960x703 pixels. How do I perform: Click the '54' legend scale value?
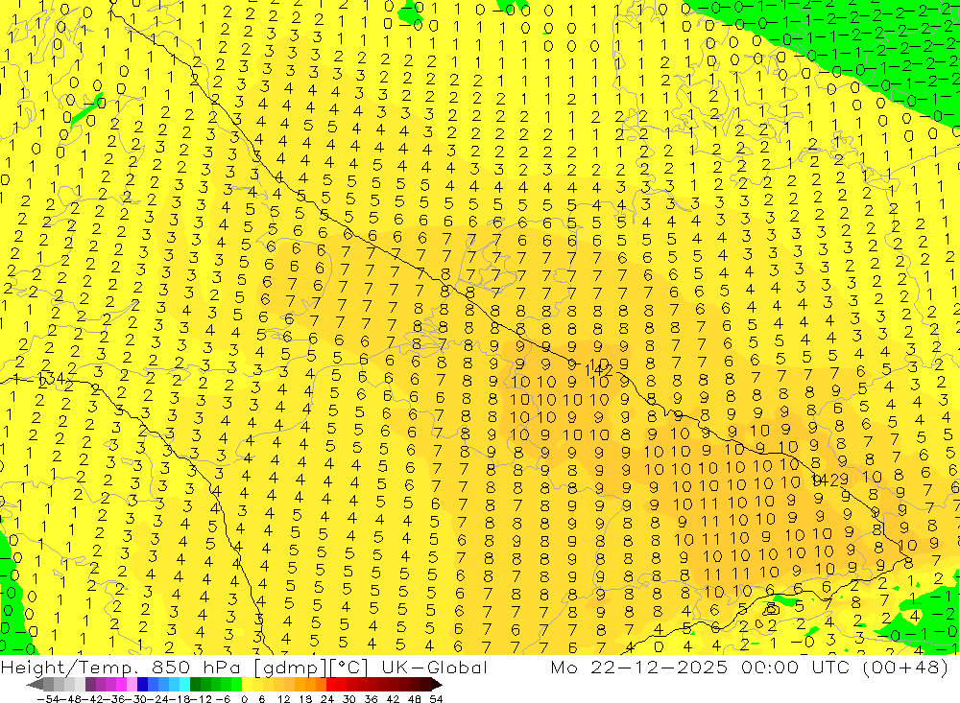point(436,699)
